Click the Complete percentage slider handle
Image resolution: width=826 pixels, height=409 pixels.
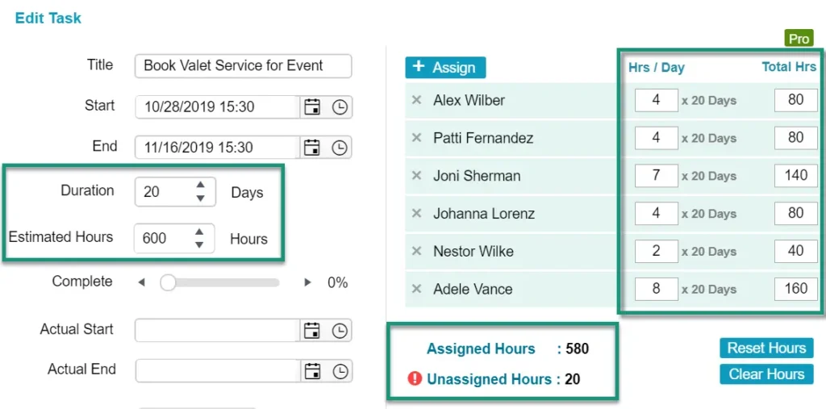(x=168, y=282)
